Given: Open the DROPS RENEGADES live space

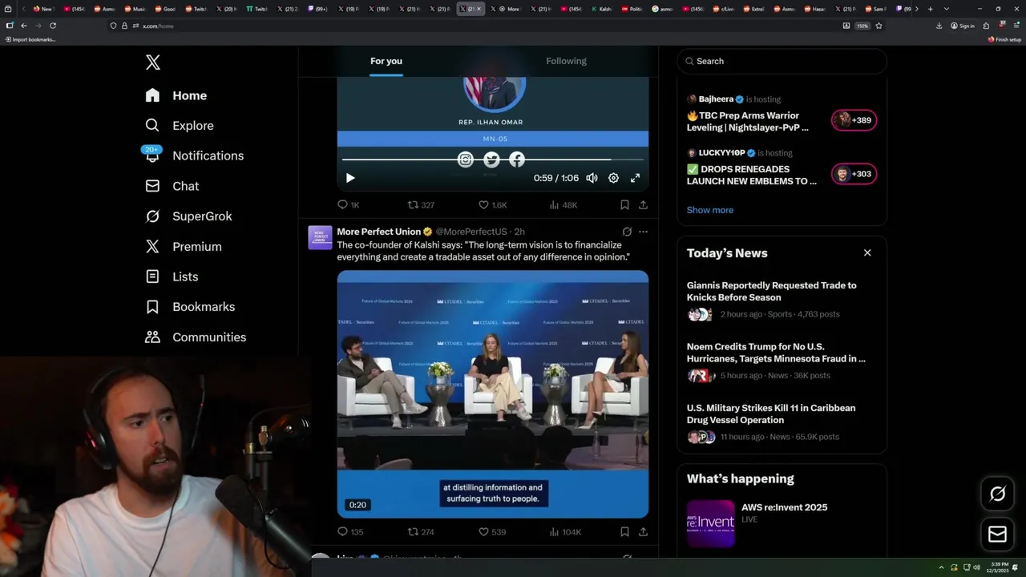Looking at the screenshot, I should 752,175.
